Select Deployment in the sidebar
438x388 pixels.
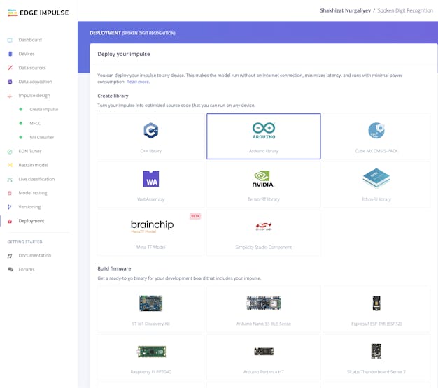coord(31,221)
